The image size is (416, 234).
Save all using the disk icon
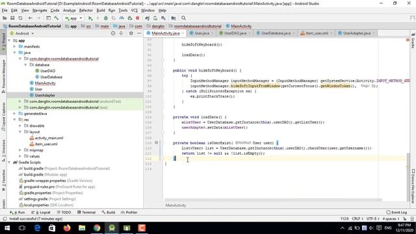(12, 18)
